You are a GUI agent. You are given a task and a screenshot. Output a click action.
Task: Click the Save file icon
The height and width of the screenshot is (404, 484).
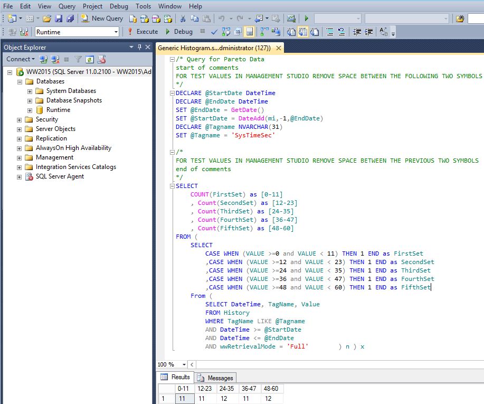(58, 18)
